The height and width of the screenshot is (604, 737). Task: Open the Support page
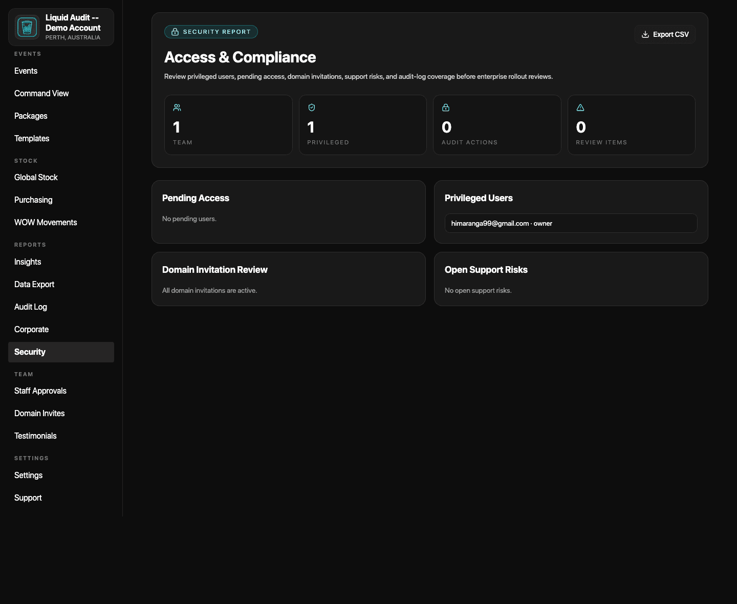click(61, 498)
